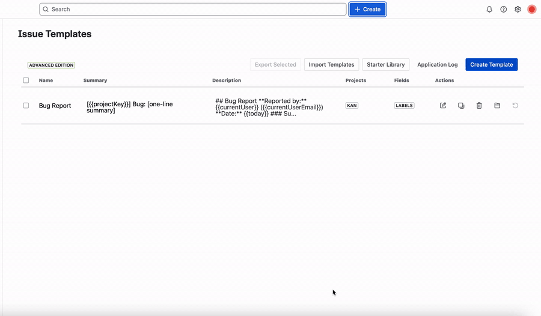Duplicate the Bug Report template

(x=461, y=106)
